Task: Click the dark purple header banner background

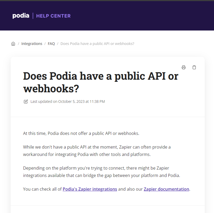Action: 136,16
